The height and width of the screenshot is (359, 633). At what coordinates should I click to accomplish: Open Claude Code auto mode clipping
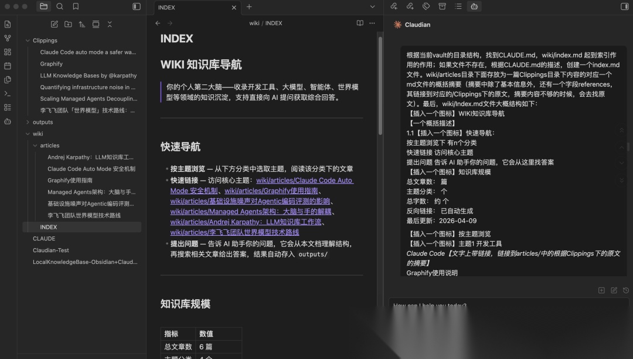click(x=88, y=52)
